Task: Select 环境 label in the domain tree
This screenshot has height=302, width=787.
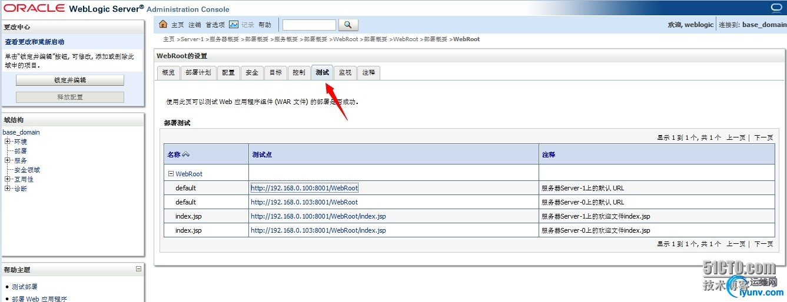Action: (21, 142)
